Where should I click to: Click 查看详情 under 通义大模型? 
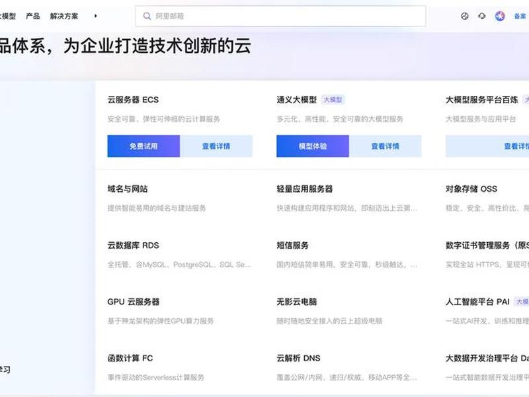(x=386, y=146)
